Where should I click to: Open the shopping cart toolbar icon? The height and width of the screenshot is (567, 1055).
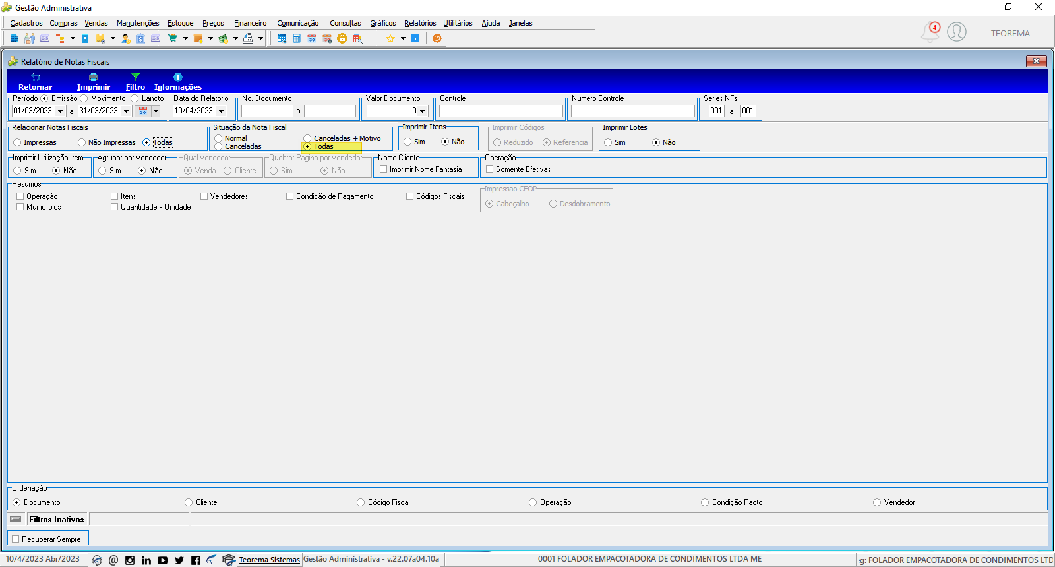click(x=173, y=38)
